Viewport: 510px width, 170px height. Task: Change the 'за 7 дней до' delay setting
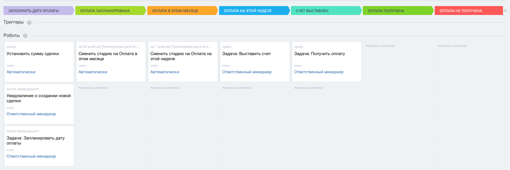[181, 47]
